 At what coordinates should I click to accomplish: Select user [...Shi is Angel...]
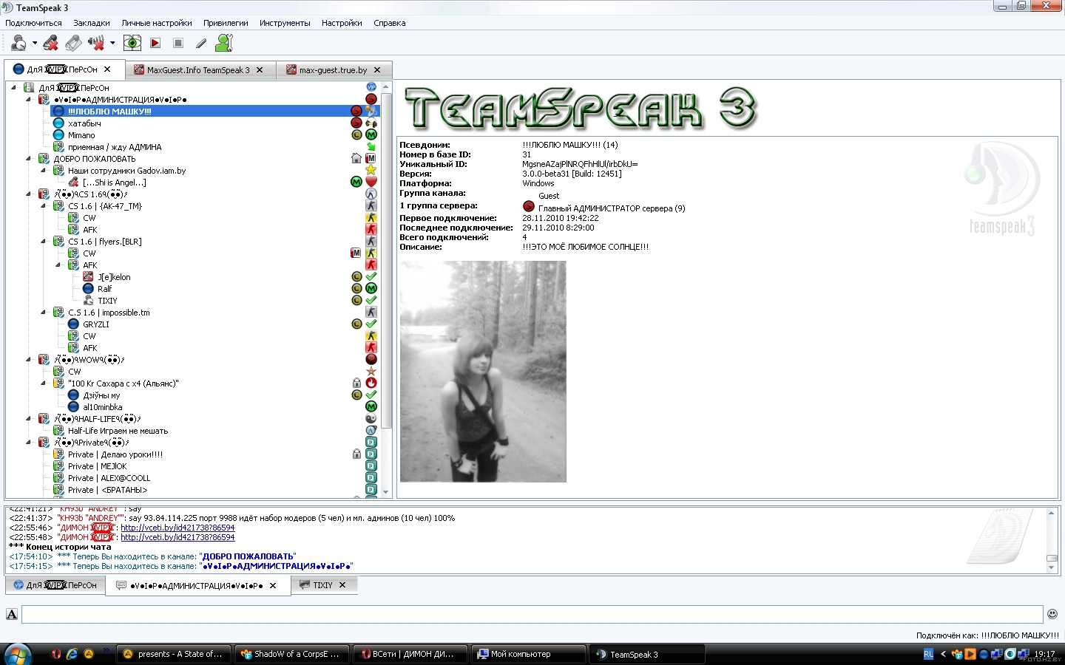(x=114, y=183)
